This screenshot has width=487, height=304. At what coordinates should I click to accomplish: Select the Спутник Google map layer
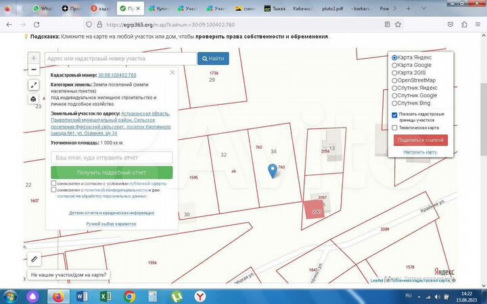(x=394, y=95)
